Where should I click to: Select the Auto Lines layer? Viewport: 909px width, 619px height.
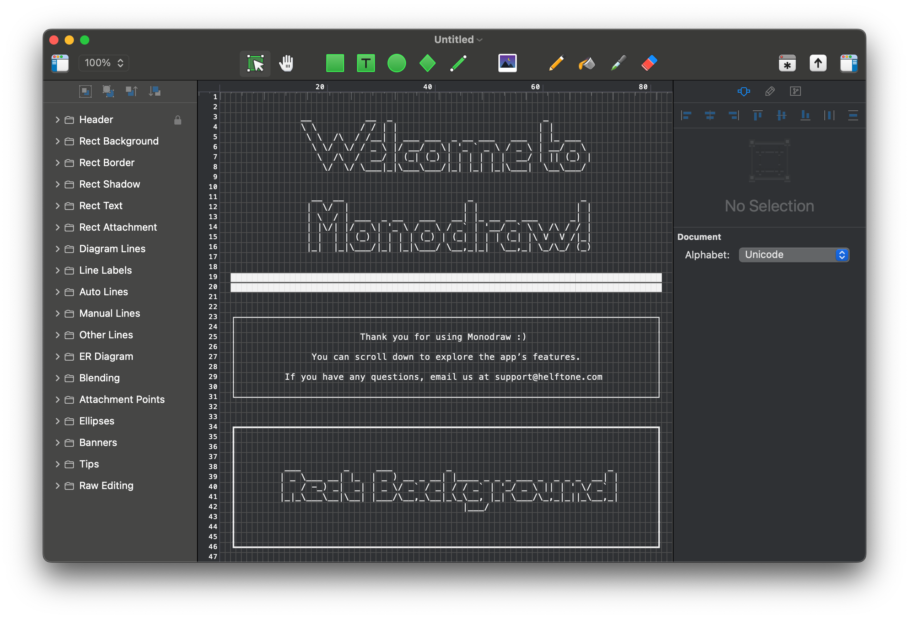[x=120, y=292]
